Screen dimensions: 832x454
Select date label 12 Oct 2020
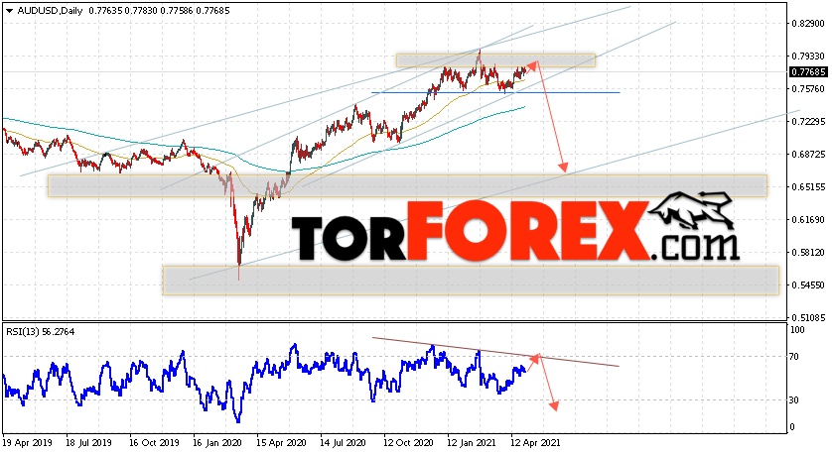[x=408, y=442]
